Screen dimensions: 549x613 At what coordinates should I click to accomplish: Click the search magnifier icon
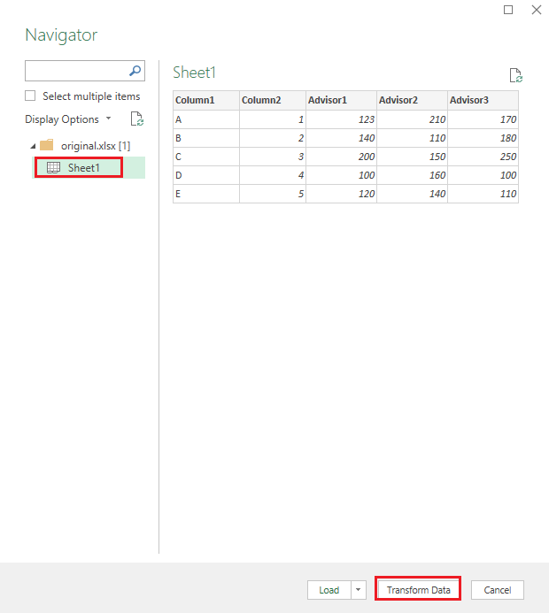(135, 71)
